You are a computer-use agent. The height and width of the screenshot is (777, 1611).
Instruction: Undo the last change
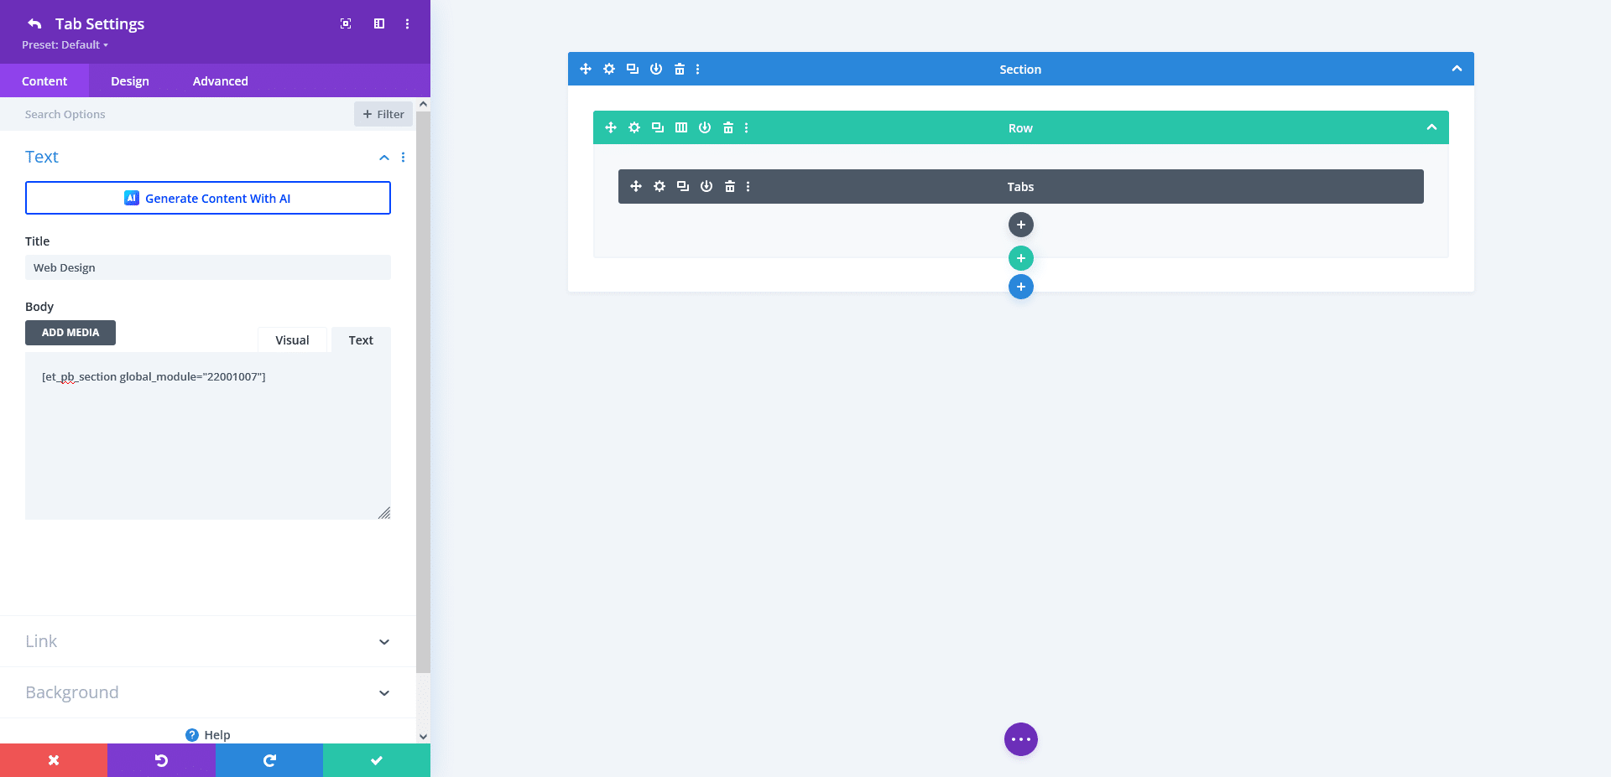[161, 759]
